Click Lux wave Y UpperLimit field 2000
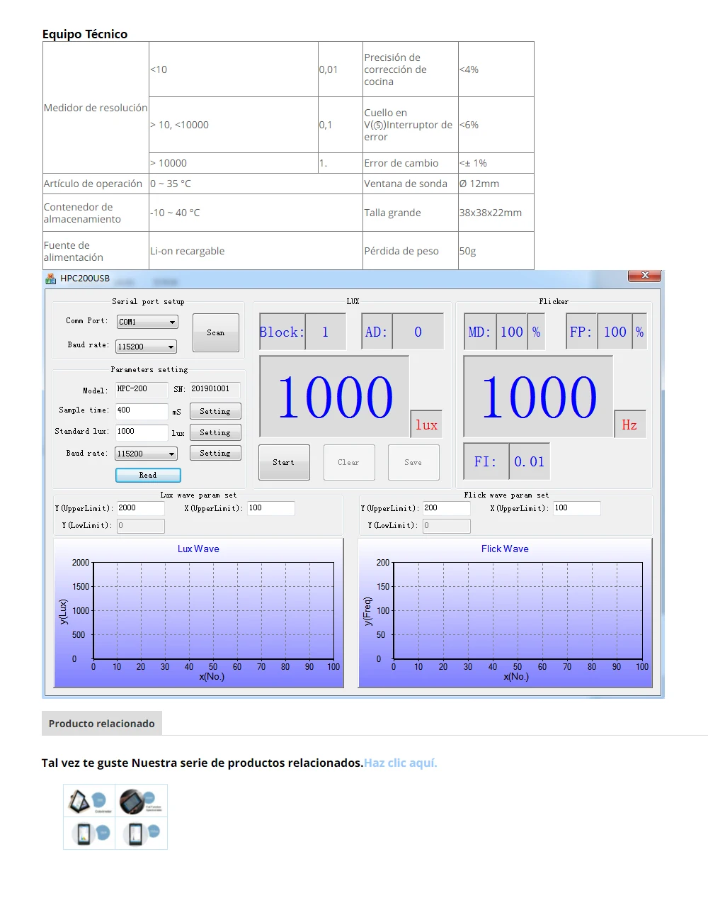Screen dimensions: 708x915 click(x=141, y=508)
